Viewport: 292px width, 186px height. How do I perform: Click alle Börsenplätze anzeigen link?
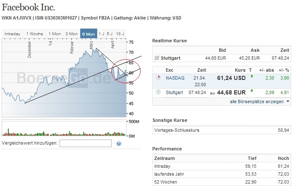tap(257, 101)
